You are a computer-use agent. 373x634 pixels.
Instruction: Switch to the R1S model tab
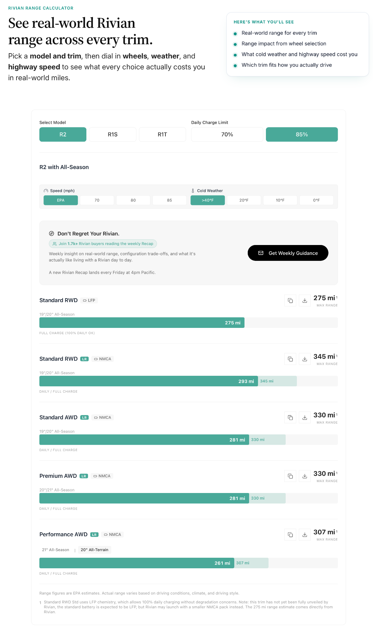click(113, 134)
